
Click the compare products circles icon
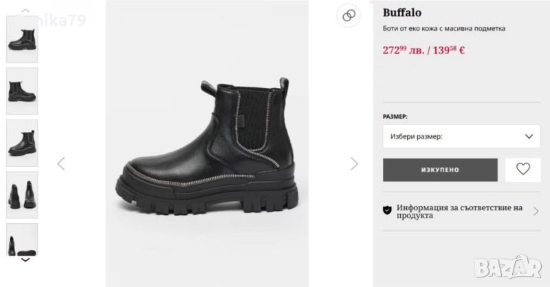[349, 16]
